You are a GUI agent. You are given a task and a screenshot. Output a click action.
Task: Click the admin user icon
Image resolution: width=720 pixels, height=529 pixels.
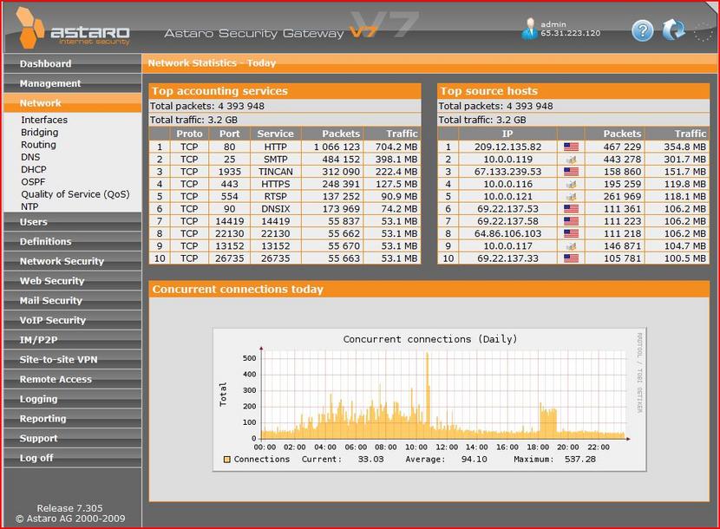tap(529, 29)
